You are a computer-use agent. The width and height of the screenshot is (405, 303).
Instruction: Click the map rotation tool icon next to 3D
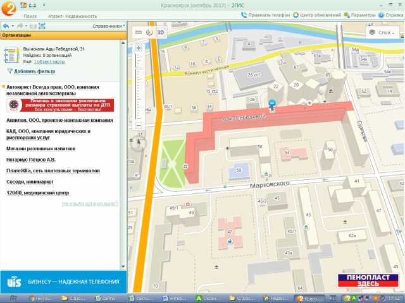(x=149, y=32)
